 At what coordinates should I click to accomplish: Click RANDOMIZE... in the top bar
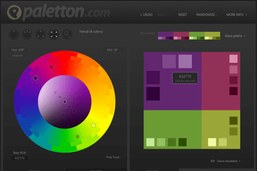point(206,15)
